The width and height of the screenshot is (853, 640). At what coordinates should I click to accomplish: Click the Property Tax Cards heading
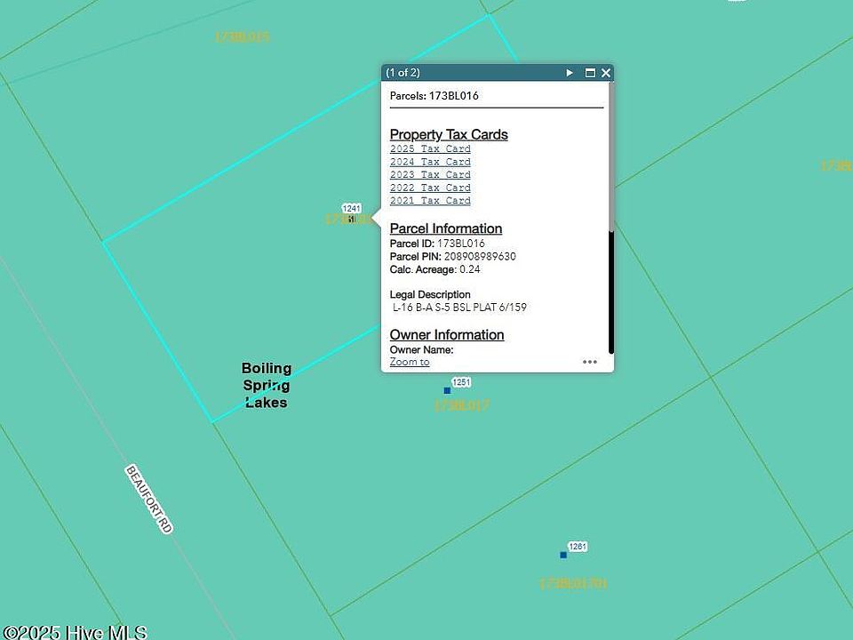click(449, 134)
